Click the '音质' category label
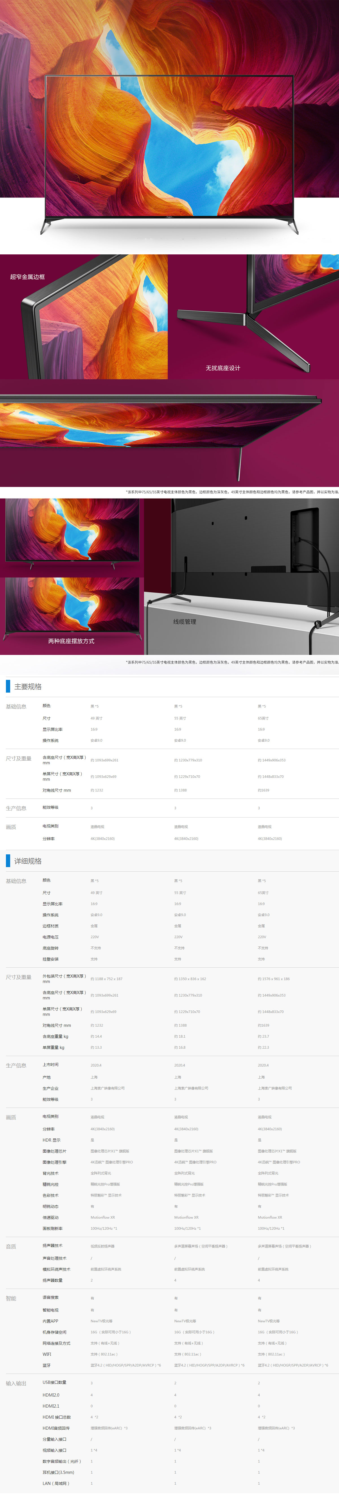The width and height of the screenshot is (339, 1507). (11, 1247)
